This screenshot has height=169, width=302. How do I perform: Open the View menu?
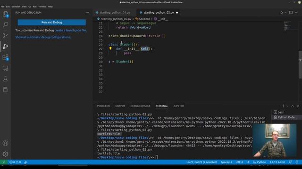click(x=24, y=7)
